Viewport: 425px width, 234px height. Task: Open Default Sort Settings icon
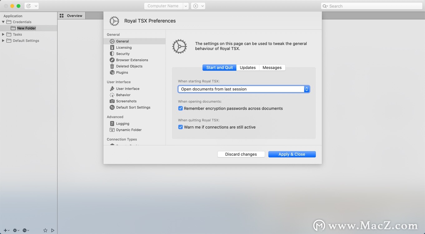tap(112, 107)
